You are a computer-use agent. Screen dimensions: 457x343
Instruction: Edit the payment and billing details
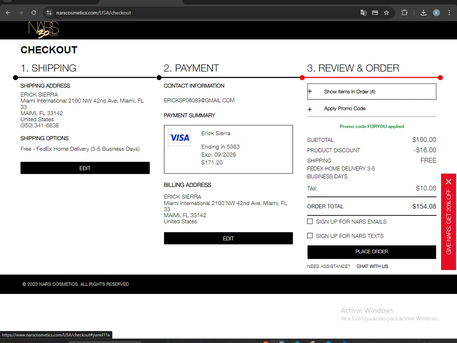[x=228, y=238]
